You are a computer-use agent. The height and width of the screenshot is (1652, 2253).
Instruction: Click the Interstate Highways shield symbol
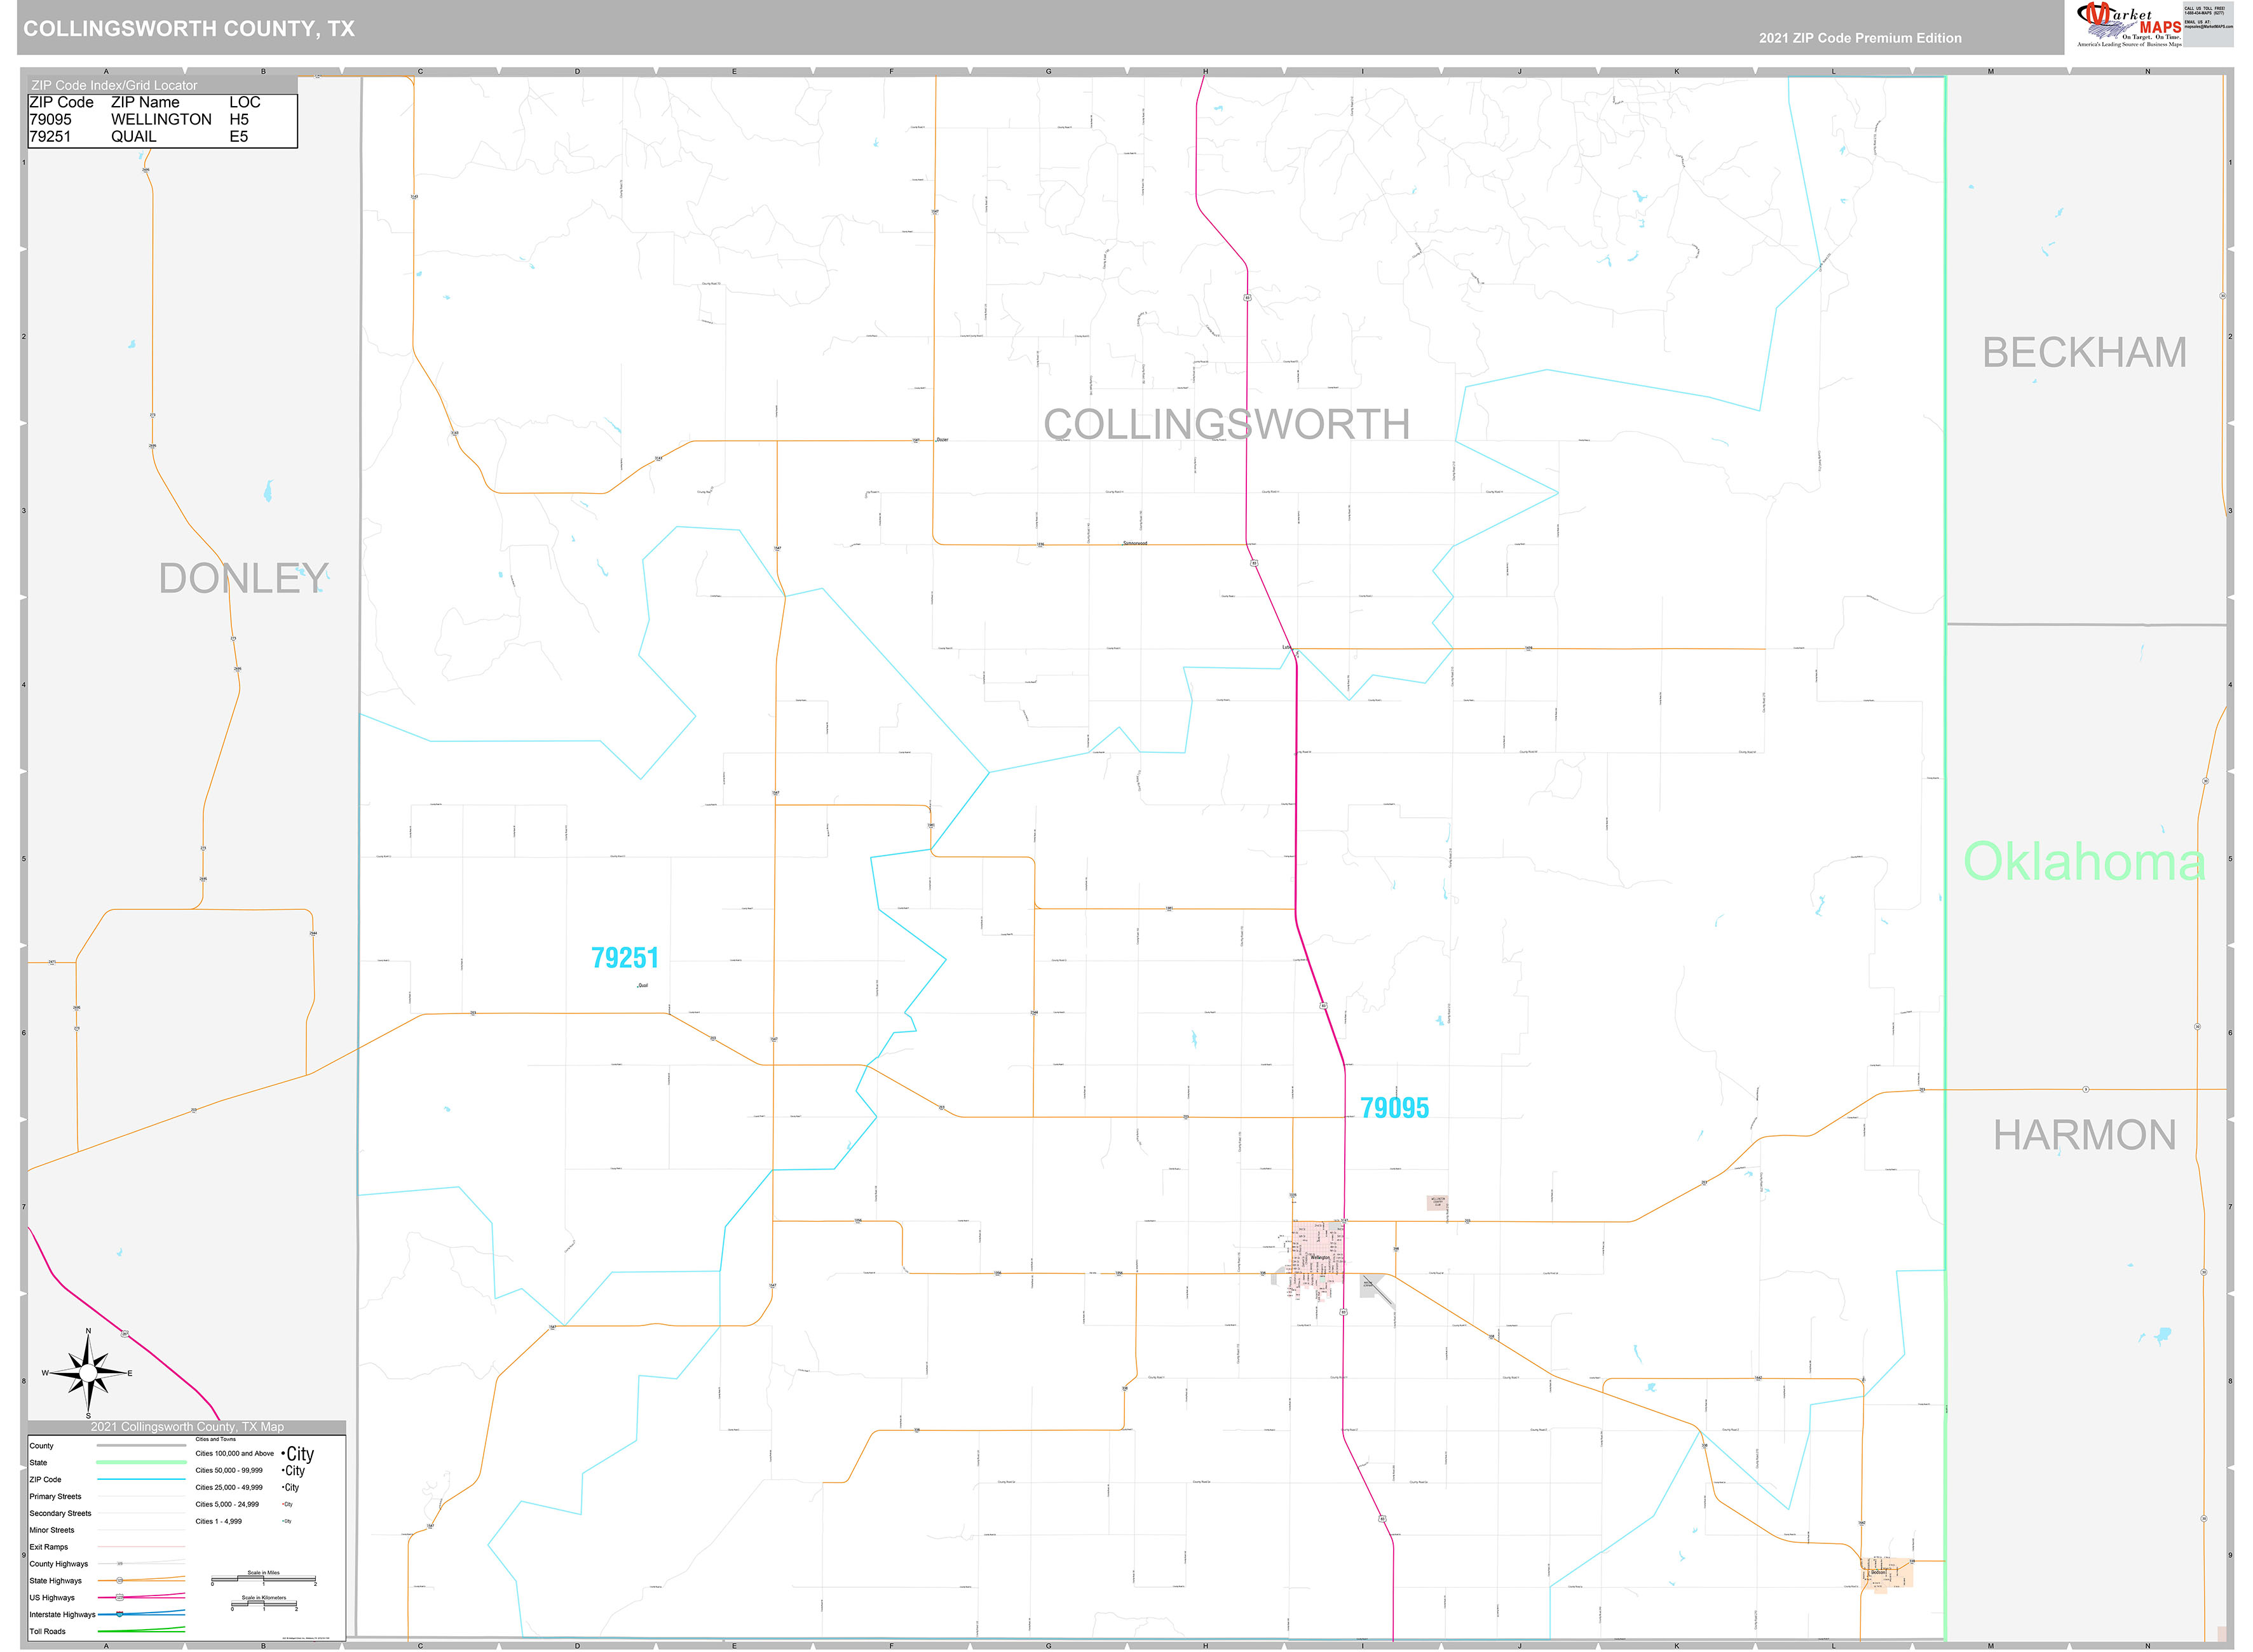click(x=120, y=1615)
